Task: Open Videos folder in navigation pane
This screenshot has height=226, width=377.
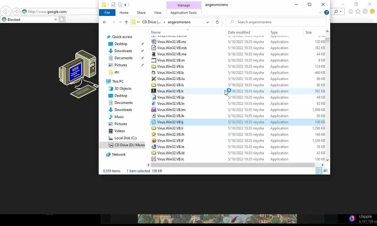Action: [120, 131]
